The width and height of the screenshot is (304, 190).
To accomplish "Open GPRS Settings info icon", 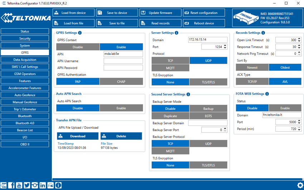I will (x=80, y=33).
